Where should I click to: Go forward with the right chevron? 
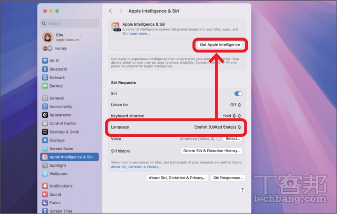pyautogui.click(x=121, y=11)
